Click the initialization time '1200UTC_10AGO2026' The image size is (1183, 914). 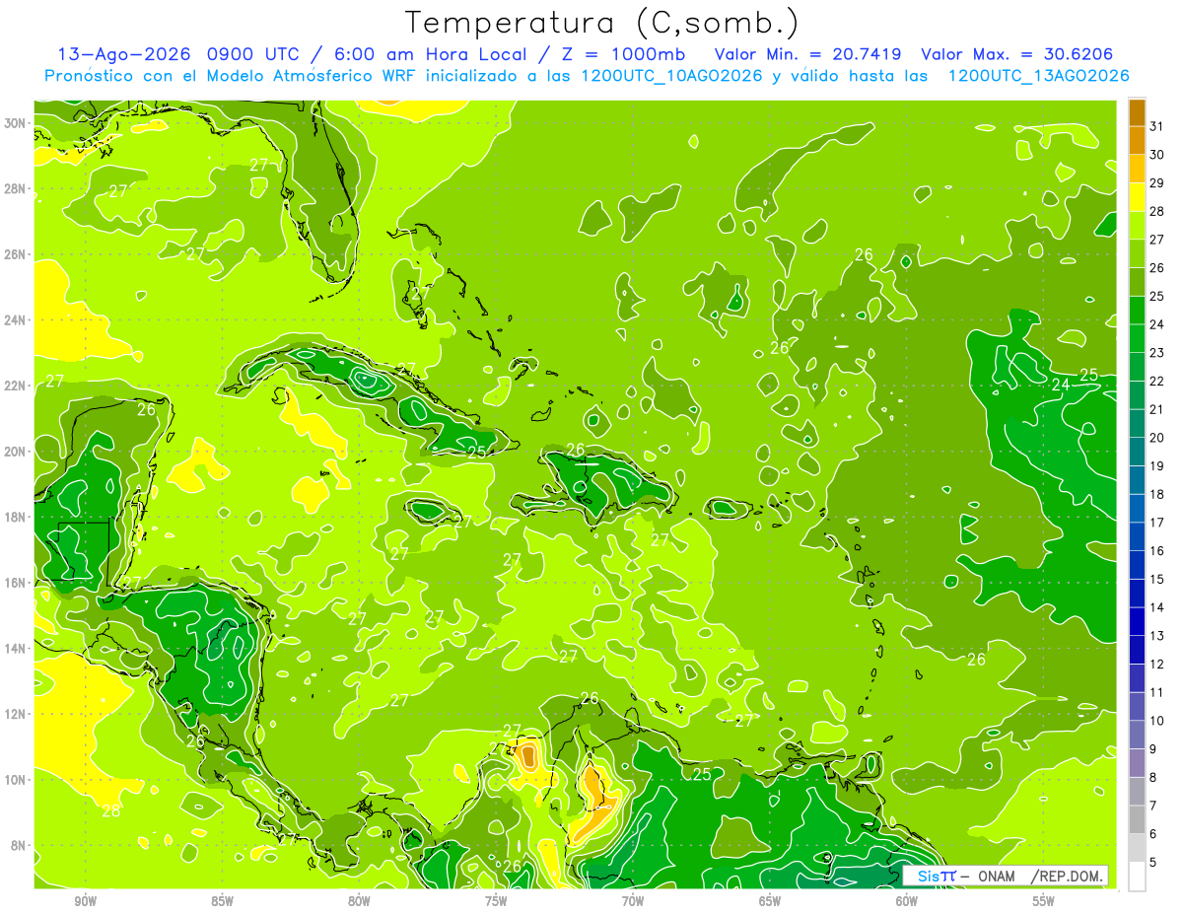pyautogui.click(x=672, y=76)
